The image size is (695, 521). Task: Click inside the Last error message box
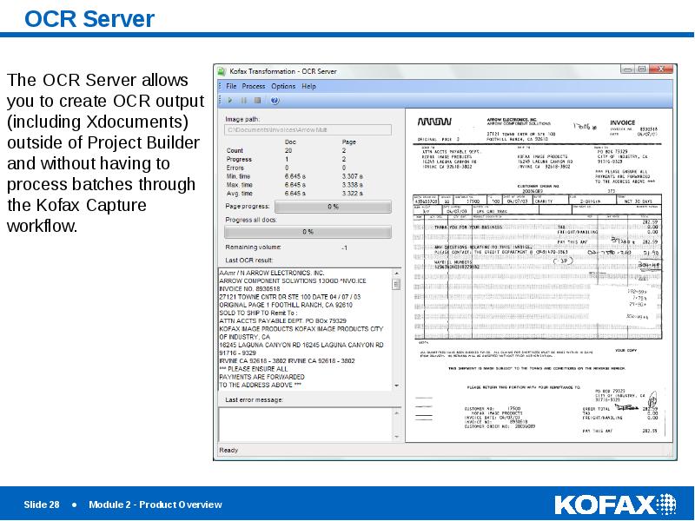(304, 425)
